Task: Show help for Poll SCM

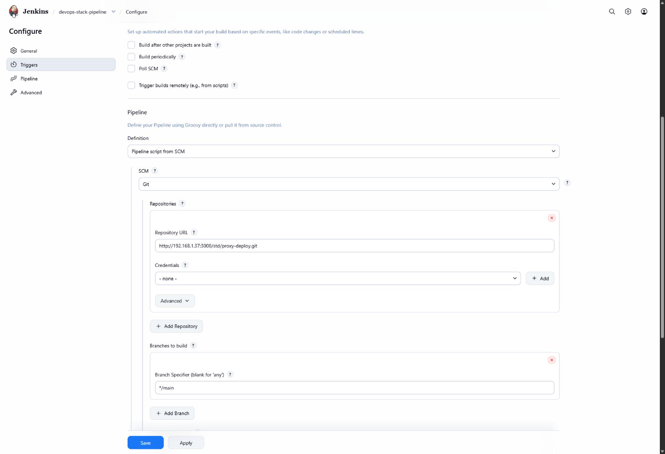Action: [x=164, y=69]
